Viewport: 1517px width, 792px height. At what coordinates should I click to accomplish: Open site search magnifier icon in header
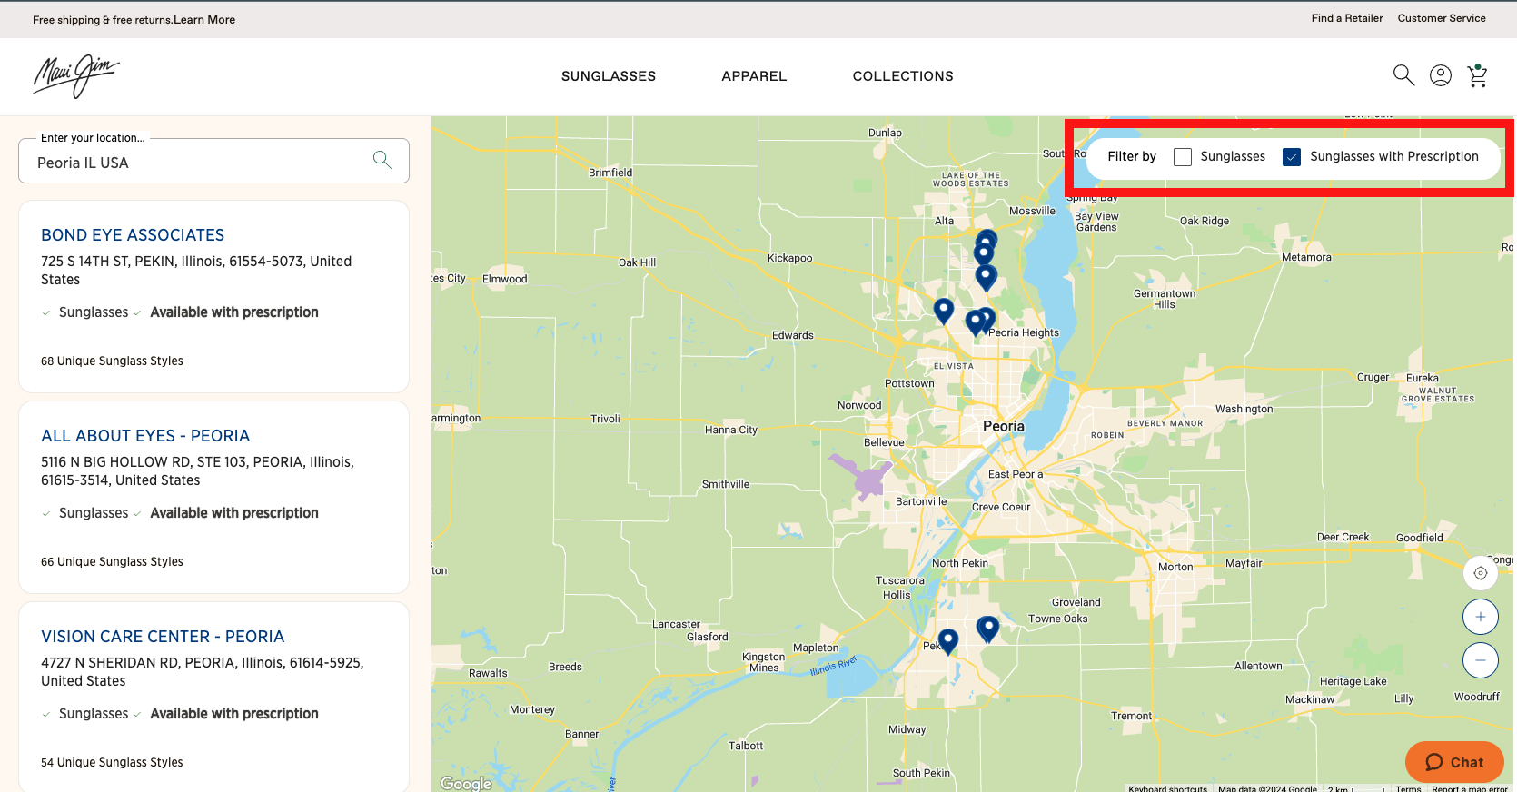(1403, 75)
